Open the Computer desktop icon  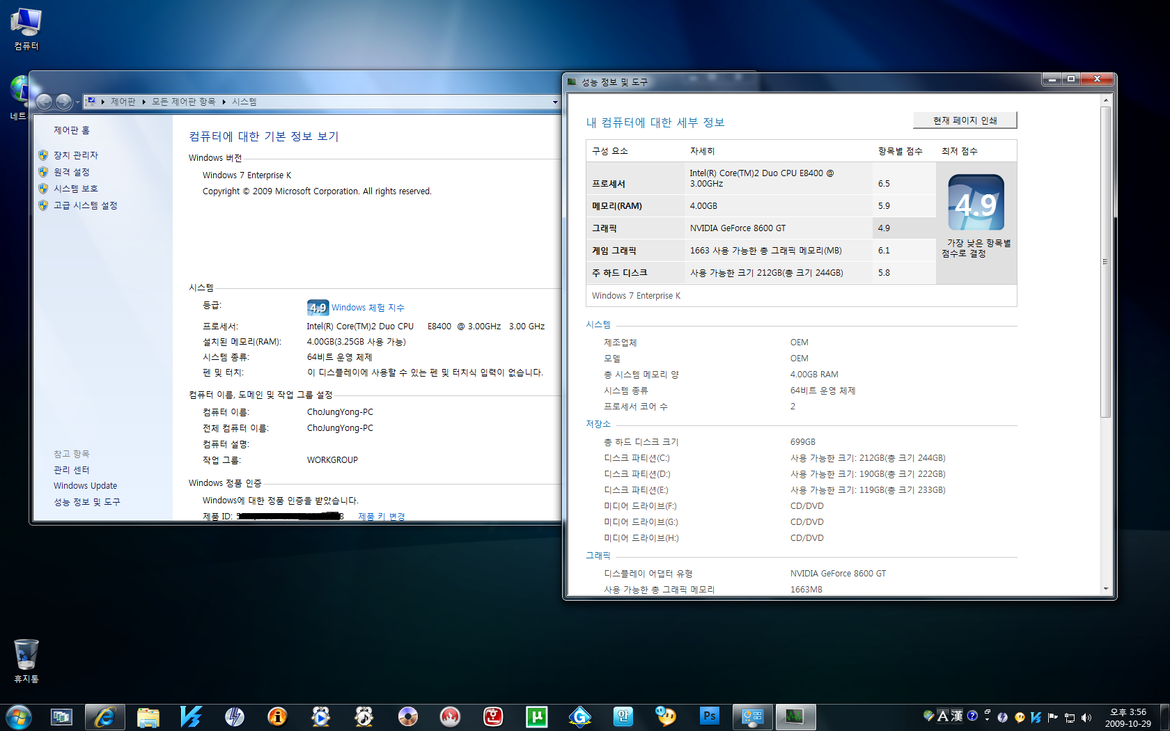click(26, 29)
